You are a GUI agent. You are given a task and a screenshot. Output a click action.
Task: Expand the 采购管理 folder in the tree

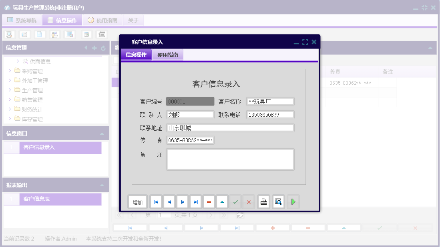tap(10, 70)
